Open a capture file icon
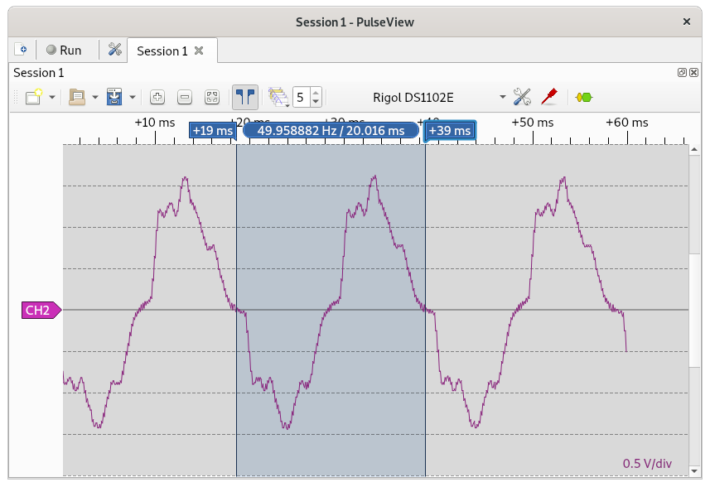The height and width of the screenshot is (487, 710). pyautogui.click(x=77, y=97)
